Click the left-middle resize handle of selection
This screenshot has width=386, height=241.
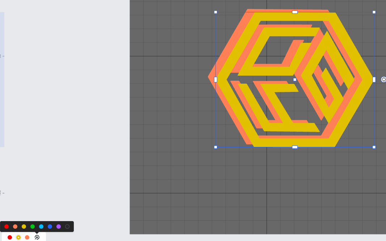coord(216,80)
